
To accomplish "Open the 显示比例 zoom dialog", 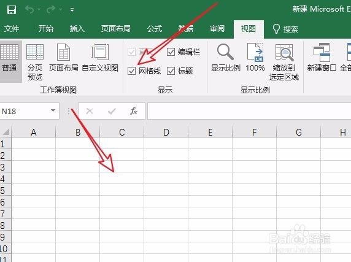I will 226,58.
